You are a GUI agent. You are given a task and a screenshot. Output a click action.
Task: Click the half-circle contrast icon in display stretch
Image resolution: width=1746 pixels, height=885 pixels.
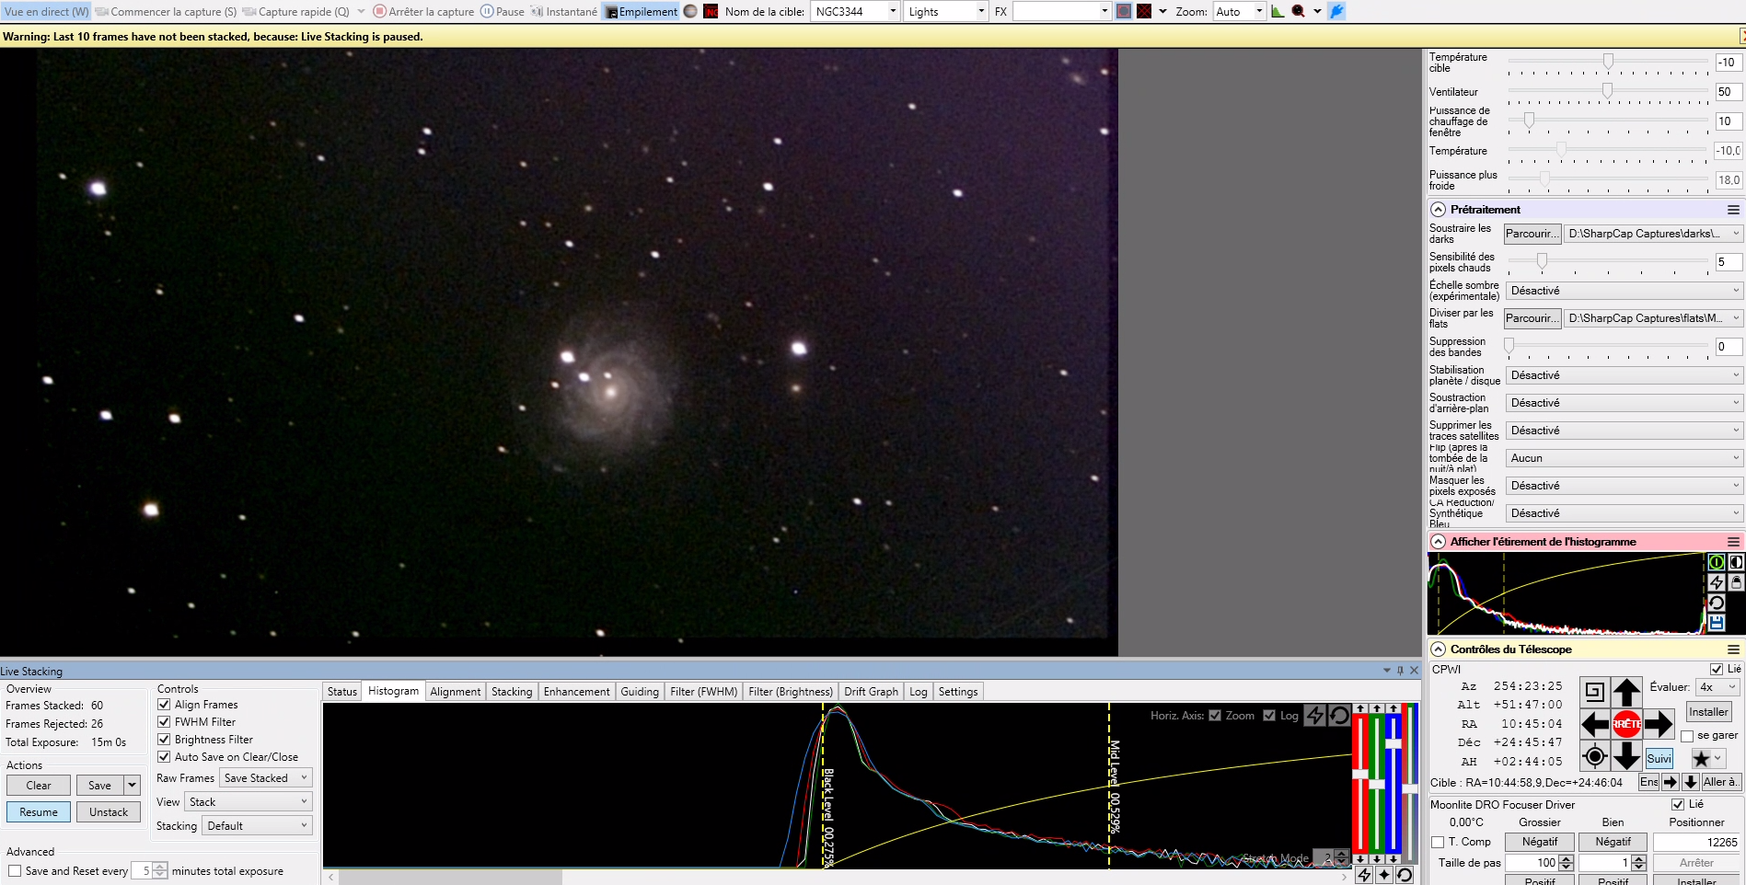click(x=1736, y=562)
